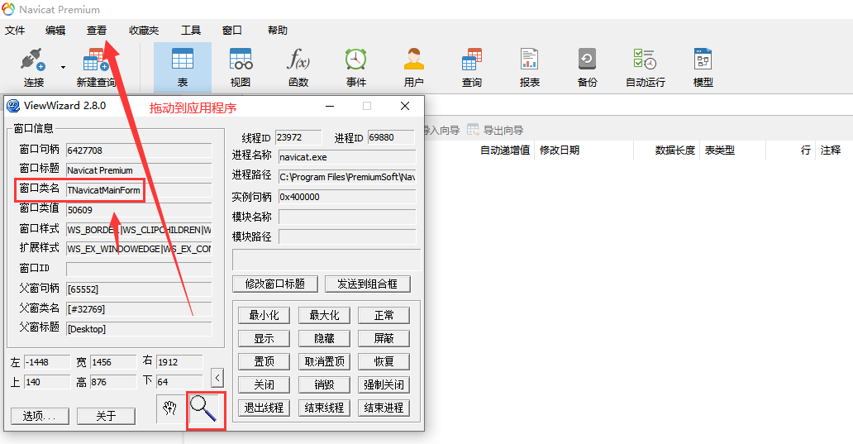Click the 关于 button

click(x=106, y=416)
